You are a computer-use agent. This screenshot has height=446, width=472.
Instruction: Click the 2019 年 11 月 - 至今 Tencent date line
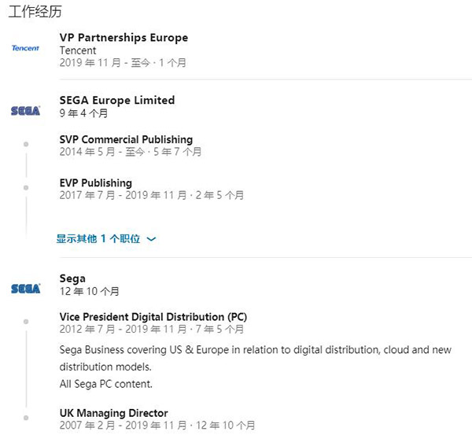tap(123, 63)
